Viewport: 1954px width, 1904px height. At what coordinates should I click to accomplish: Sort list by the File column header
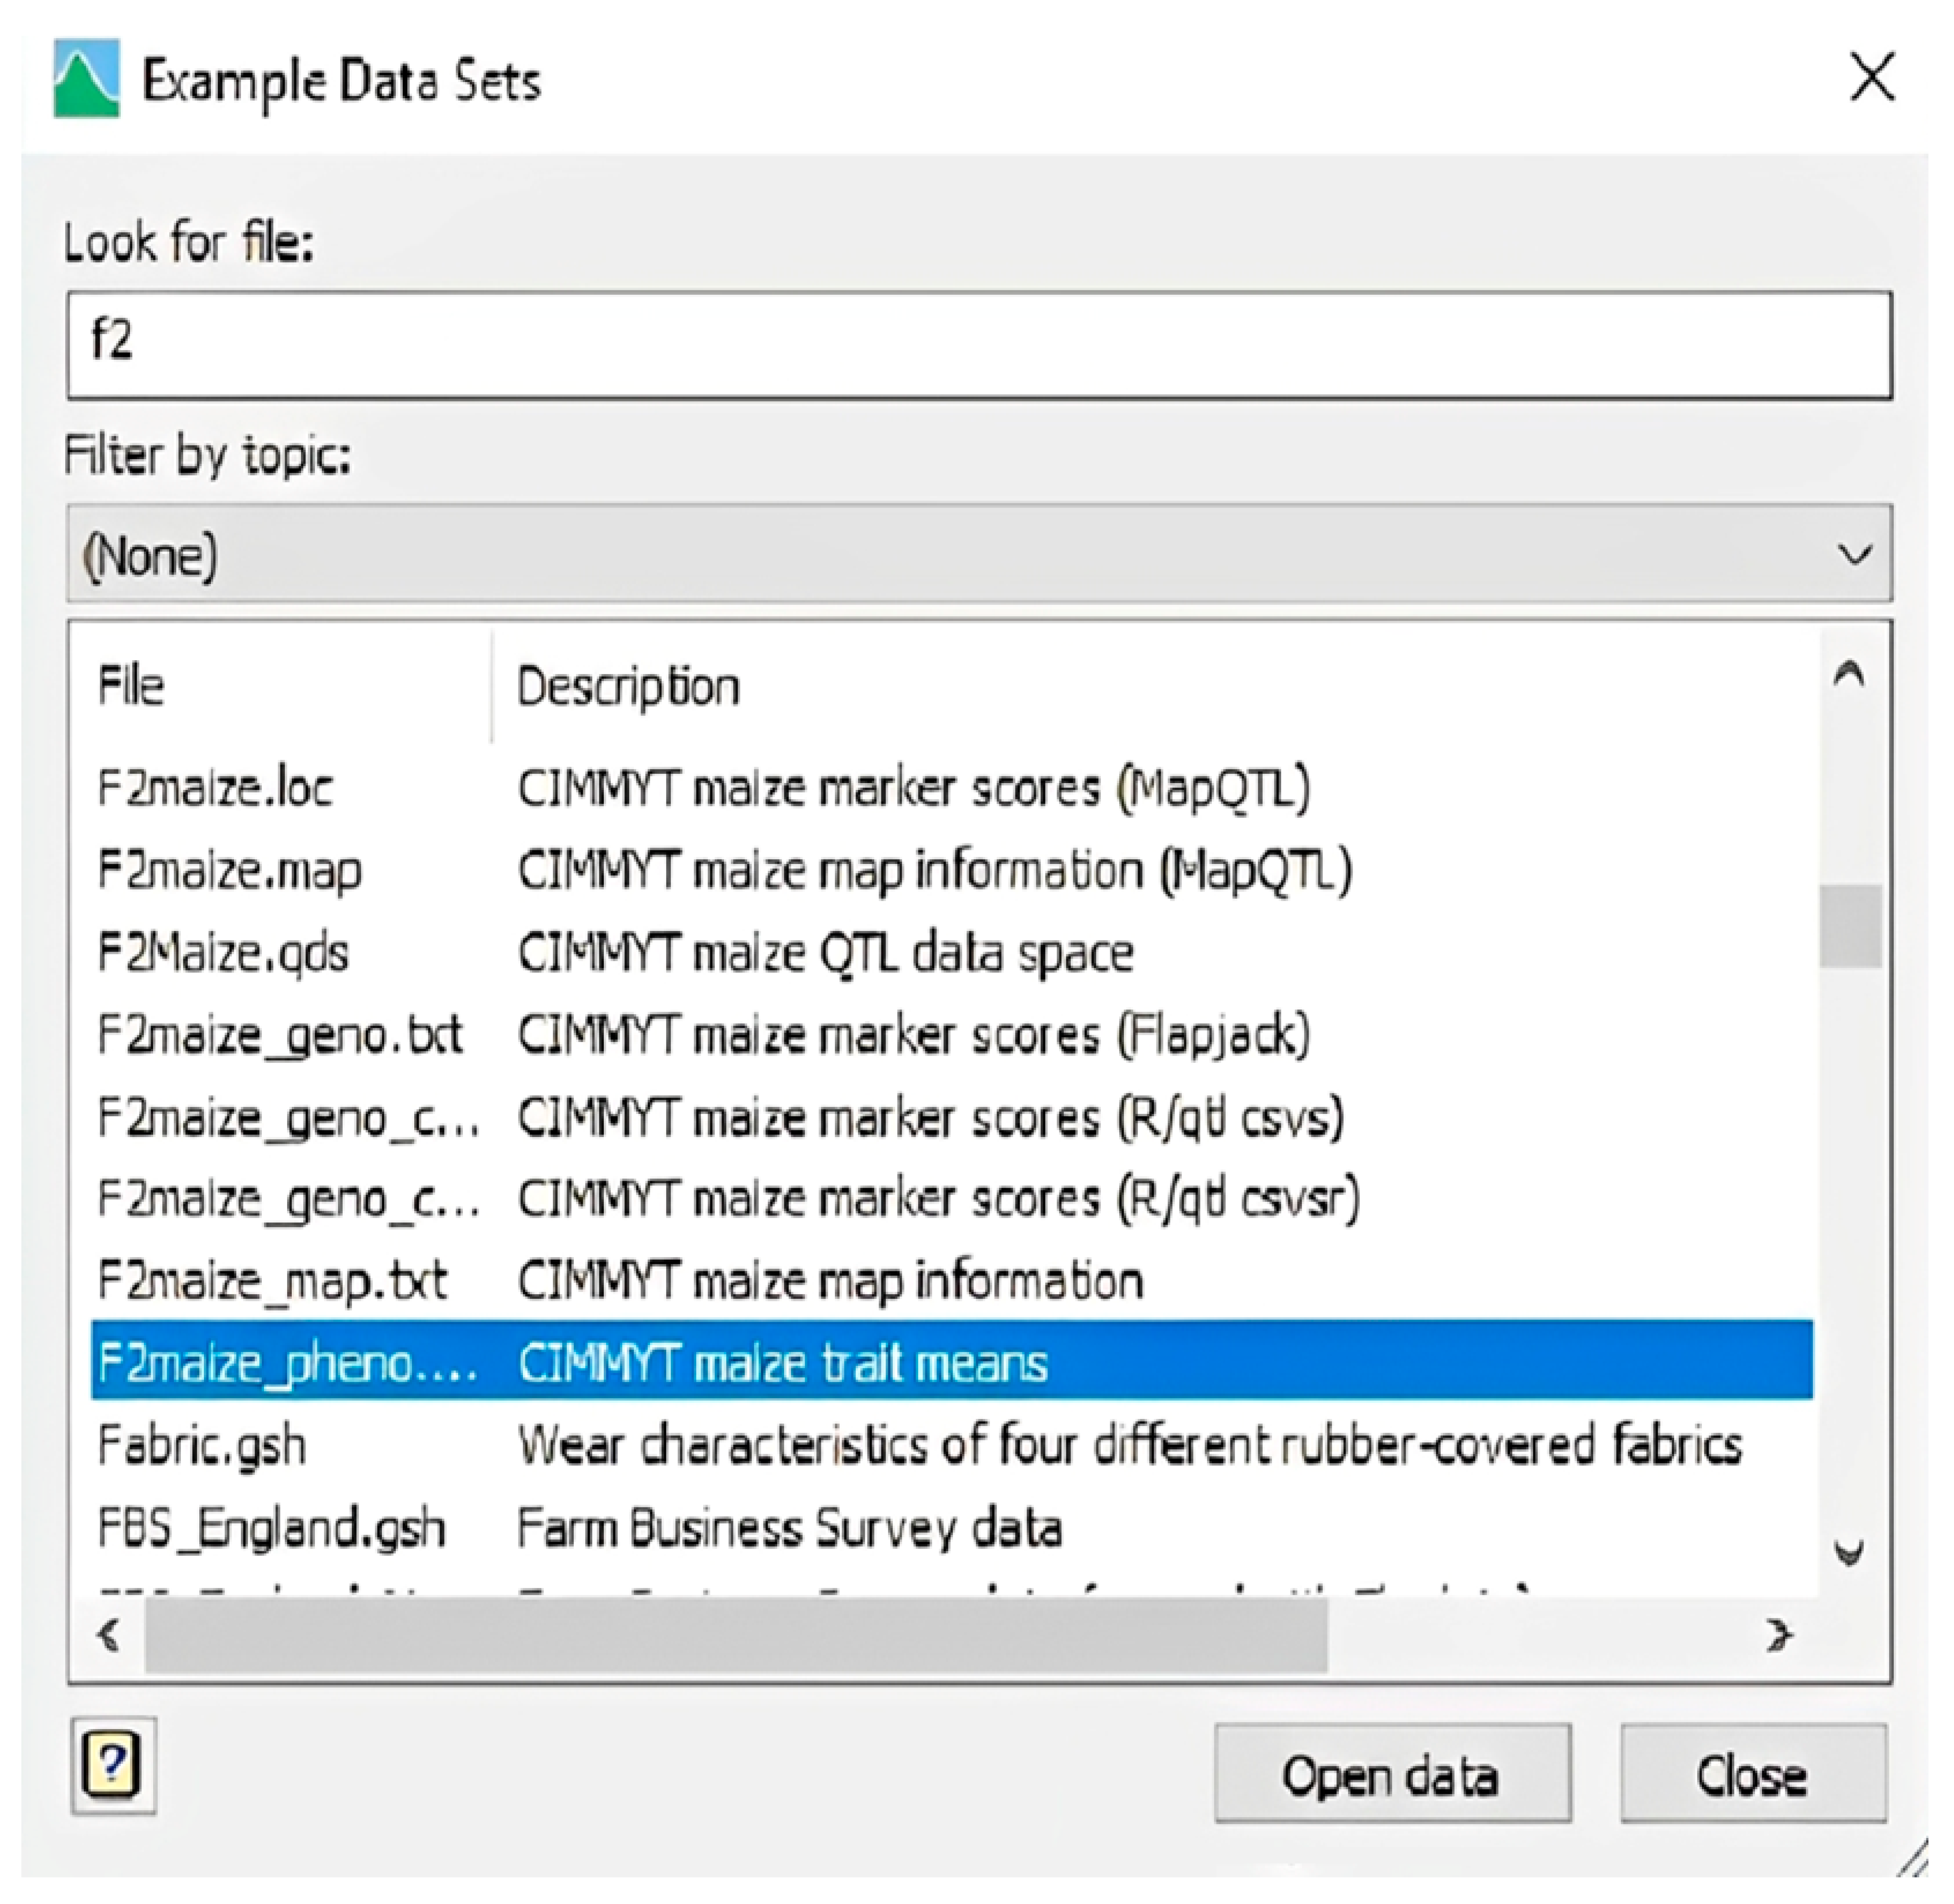coord(131,686)
